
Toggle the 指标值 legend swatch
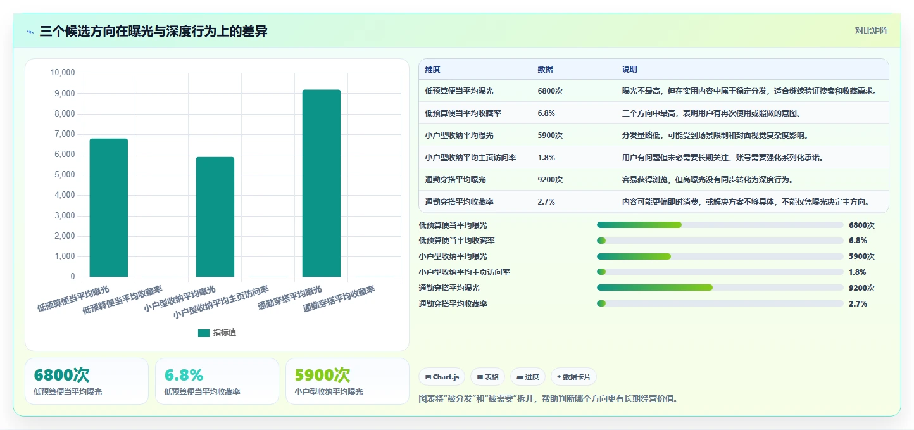pyautogui.click(x=204, y=333)
